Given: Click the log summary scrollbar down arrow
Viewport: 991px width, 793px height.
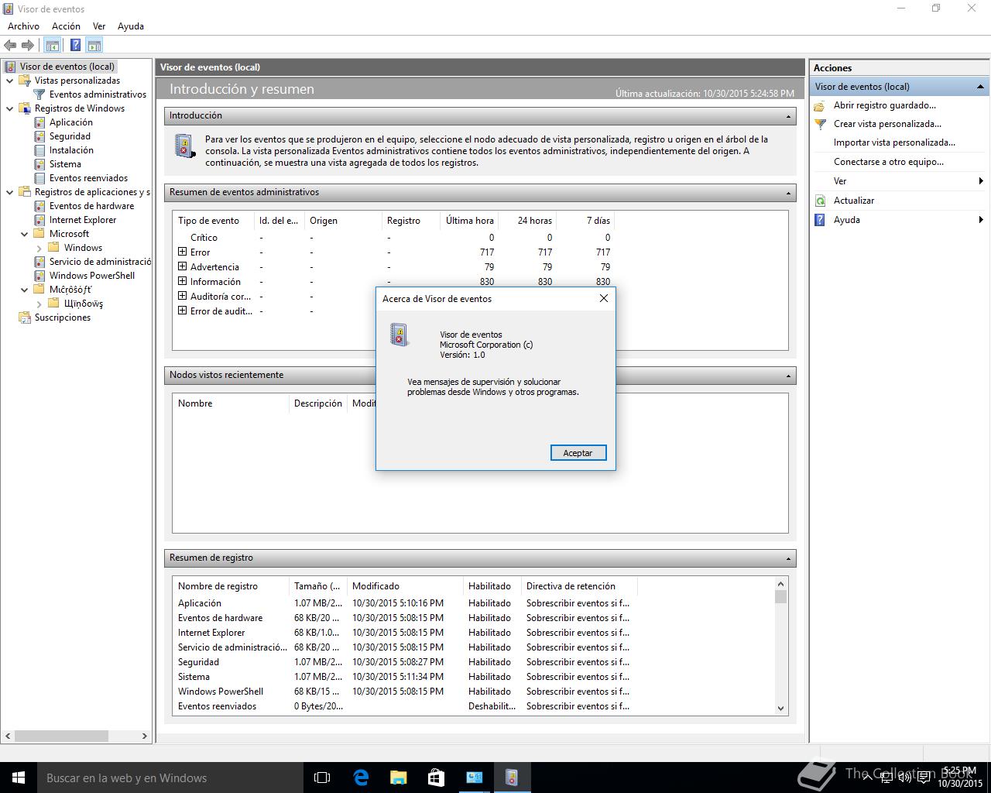Looking at the screenshot, I should coord(780,708).
